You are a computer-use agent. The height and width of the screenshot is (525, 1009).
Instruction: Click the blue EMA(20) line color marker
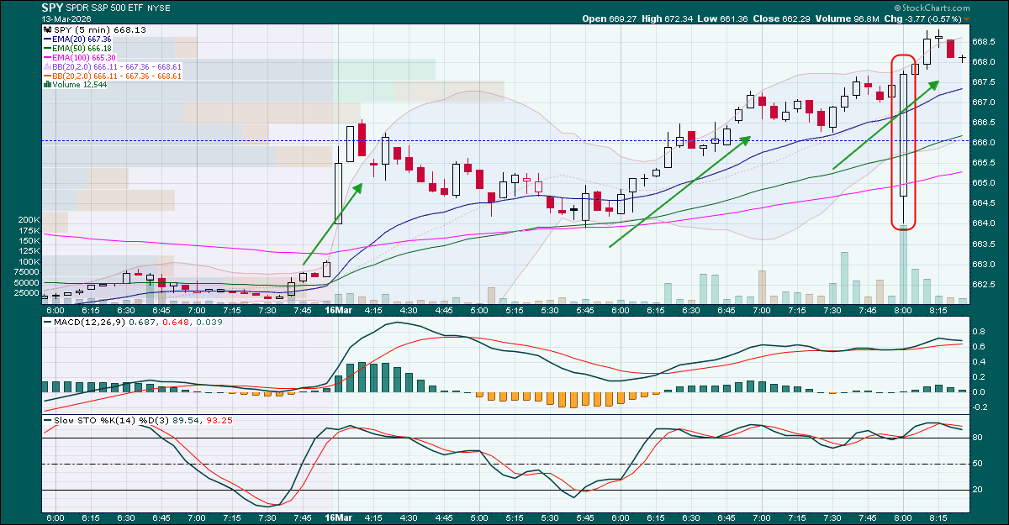(x=46, y=39)
